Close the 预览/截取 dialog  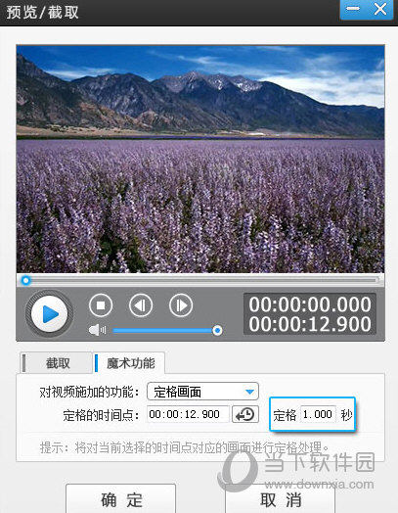click(380, 9)
